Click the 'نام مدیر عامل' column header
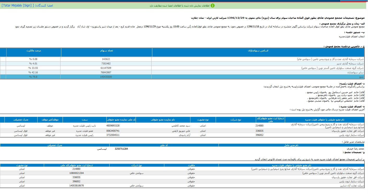The image size is (368, 194). pos(291,145)
